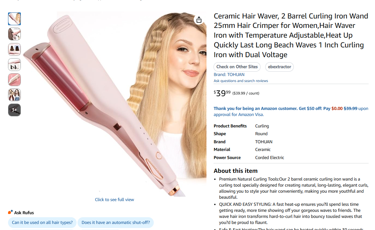Click the Amazon Visa $50 off offer
This screenshot has height=230, width=375.
pyautogui.click(x=291, y=111)
